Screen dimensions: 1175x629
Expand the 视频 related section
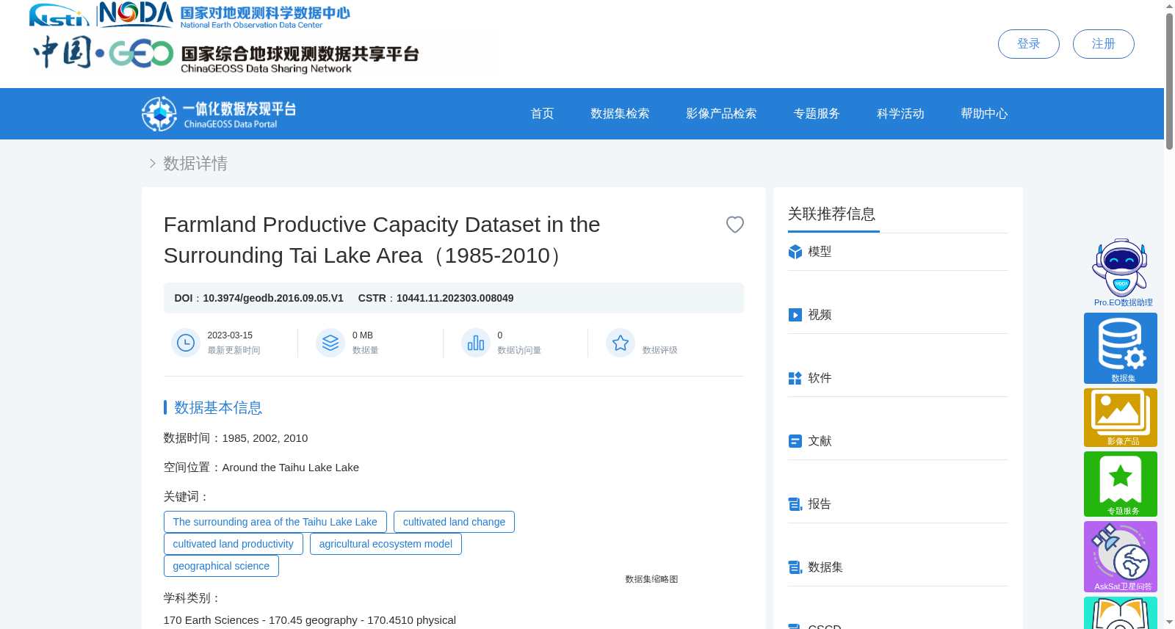click(x=898, y=315)
